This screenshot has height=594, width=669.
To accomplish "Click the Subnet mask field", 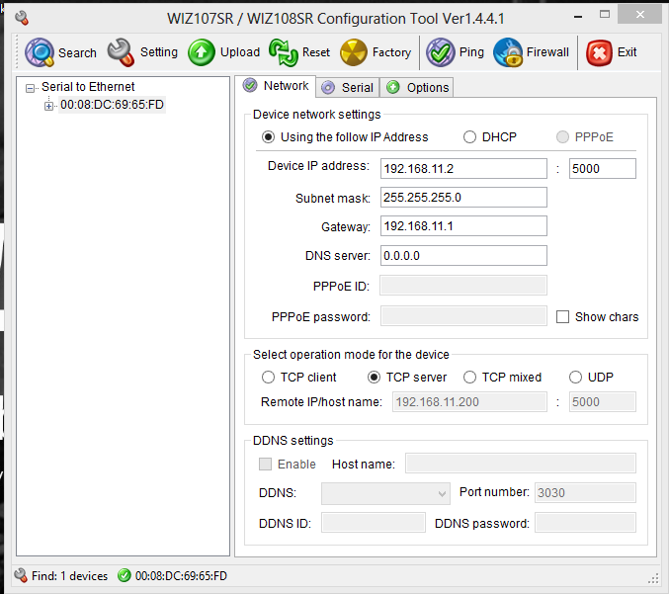I will (x=463, y=197).
